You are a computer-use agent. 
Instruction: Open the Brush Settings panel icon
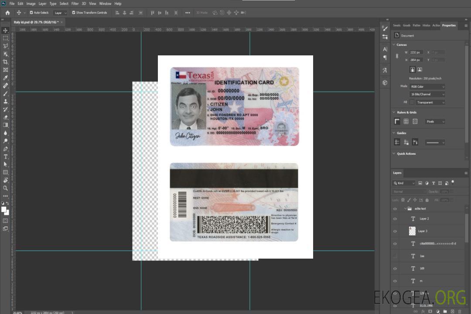tap(385, 28)
